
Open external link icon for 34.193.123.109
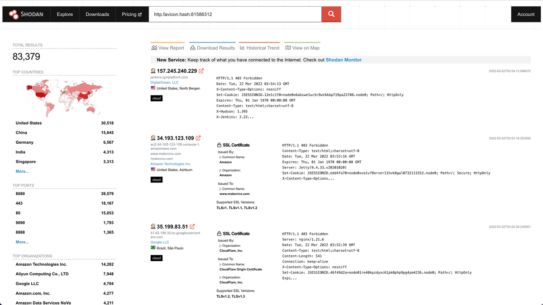point(198,138)
